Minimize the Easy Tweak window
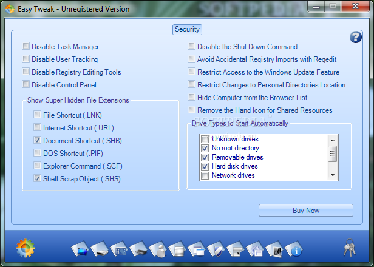The width and height of the screenshot is (374, 267). pos(316,7)
